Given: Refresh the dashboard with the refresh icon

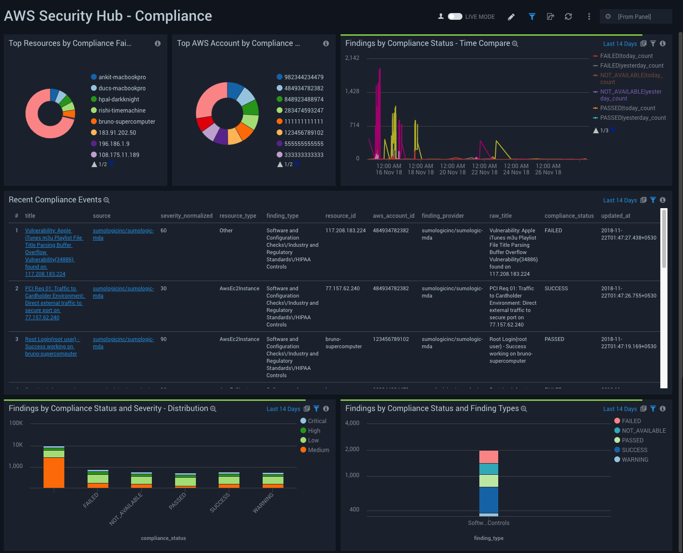Looking at the screenshot, I should 568,16.
